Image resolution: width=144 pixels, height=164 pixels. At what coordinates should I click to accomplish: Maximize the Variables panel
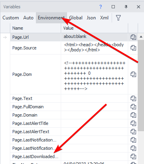113,7
